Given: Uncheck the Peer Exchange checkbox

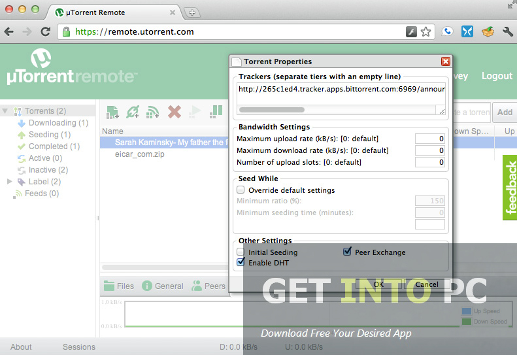Looking at the screenshot, I should [347, 252].
